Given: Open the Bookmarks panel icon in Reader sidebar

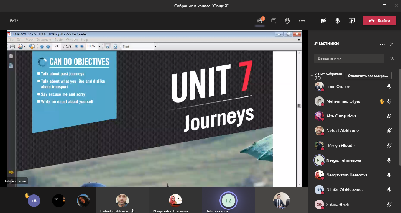Looking at the screenshot, I should click(11, 65).
